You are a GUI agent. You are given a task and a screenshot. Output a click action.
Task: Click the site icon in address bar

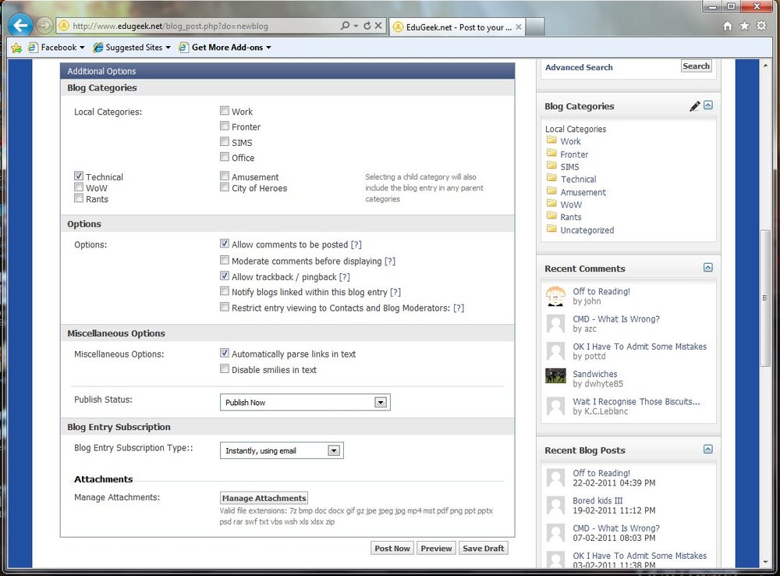63,26
